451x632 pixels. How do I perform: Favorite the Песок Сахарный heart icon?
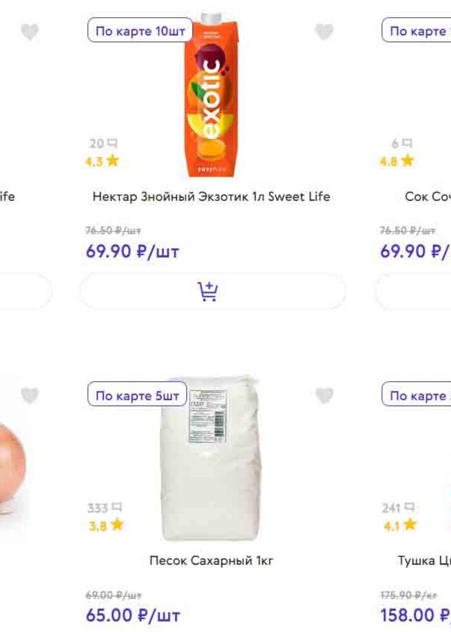[324, 396]
